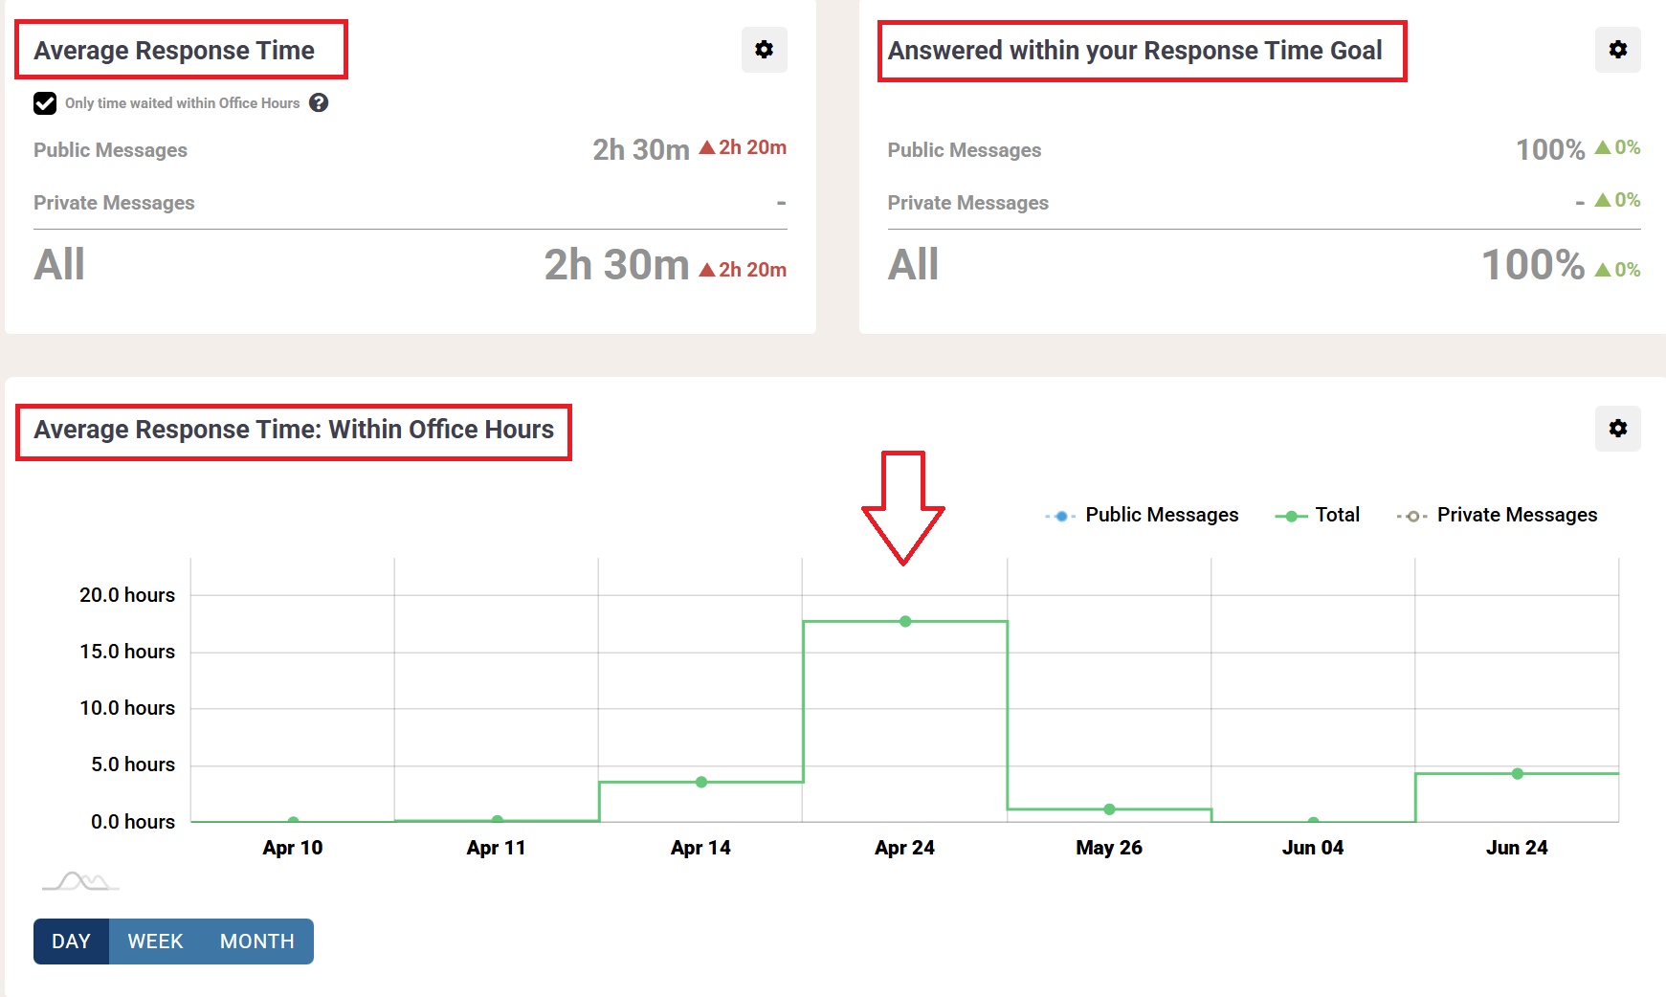Screen dimensions: 1666x997
Task: Click the All 100% total value
Action: 1533,265
